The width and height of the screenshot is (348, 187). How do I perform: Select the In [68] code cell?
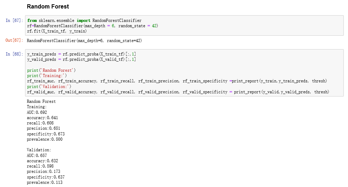[184, 73]
